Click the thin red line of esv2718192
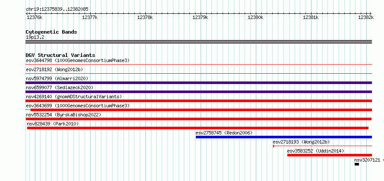384x181 pixels. [x=198, y=73]
